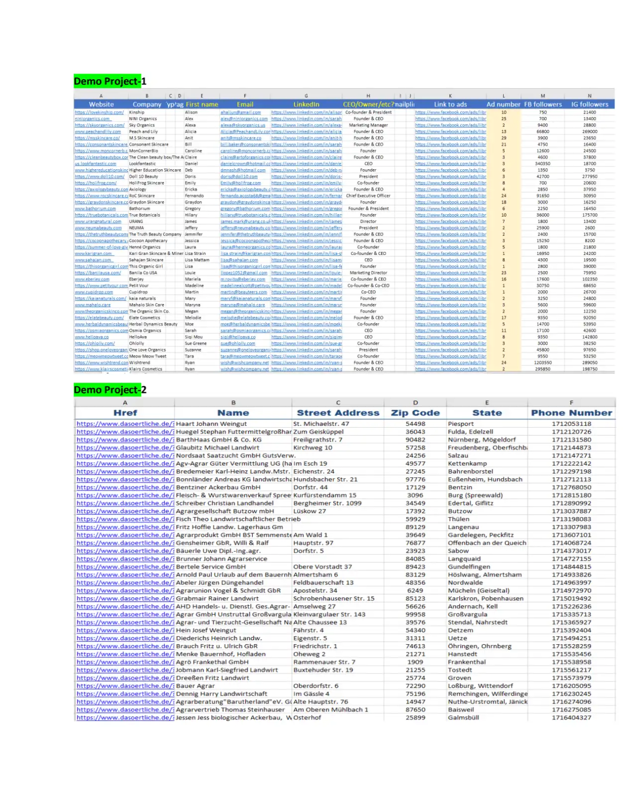
Task: Click the Ad number column header
Action: pyautogui.click(x=503, y=105)
